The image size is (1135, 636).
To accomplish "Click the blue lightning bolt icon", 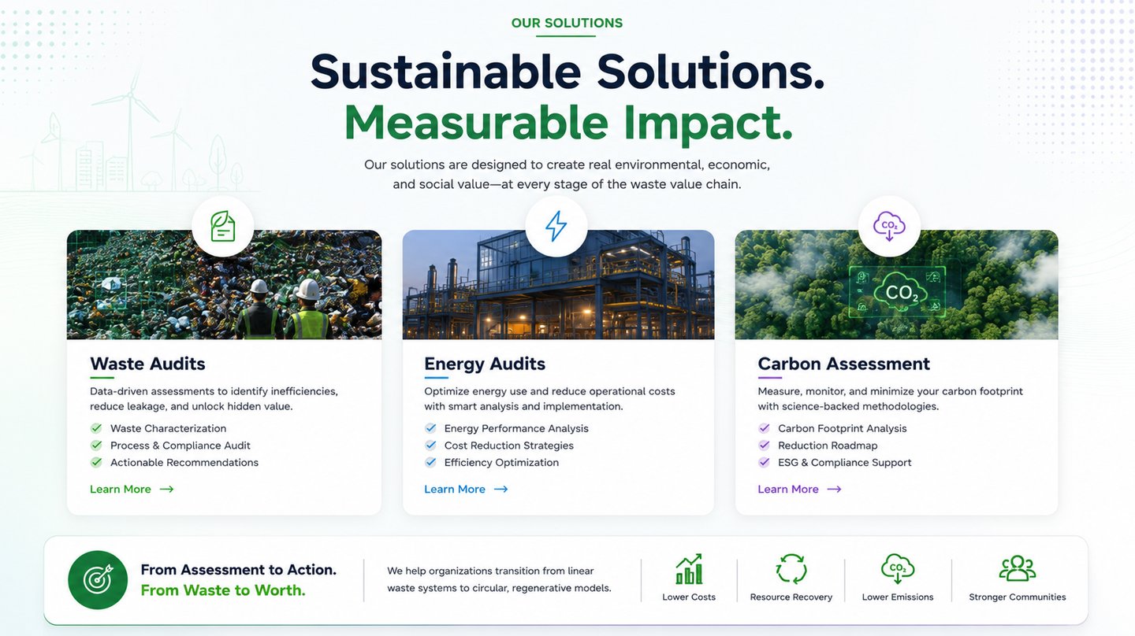I will (x=556, y=227).
